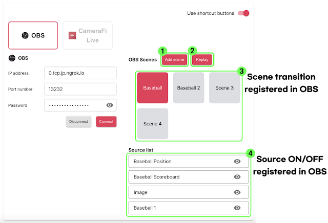328x223 pixels.
Task: Click the OBS logo beside the OBS heading
Action: [x=12, y=58]
